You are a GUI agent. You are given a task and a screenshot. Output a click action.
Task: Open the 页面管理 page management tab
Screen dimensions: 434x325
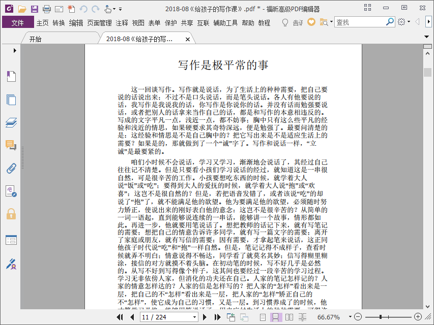coord(99,23)
